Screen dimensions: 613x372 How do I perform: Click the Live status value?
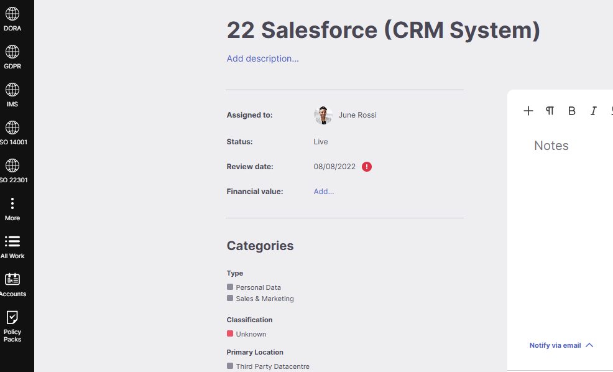[321, 142]
